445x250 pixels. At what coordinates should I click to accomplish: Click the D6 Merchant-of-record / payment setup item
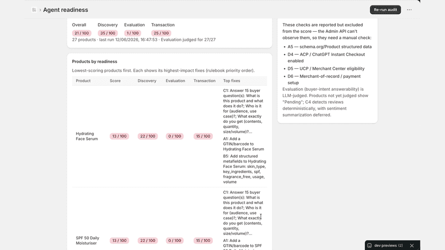pyautogui.click(x=324, y=79)
